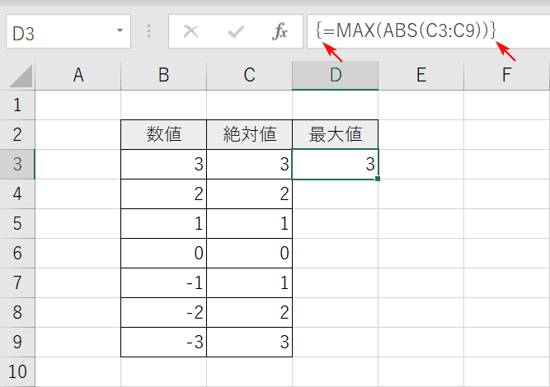This screenshot has height=387, width=550.
Task: Click the formula bar resize dots handle
Action: tap(149, 31)
